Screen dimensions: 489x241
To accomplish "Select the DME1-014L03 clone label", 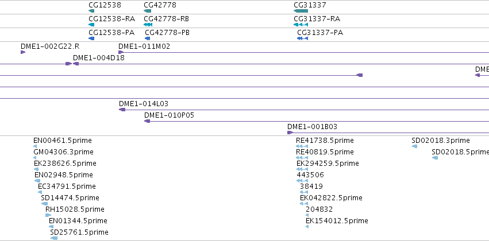I will tap(144, 104).
